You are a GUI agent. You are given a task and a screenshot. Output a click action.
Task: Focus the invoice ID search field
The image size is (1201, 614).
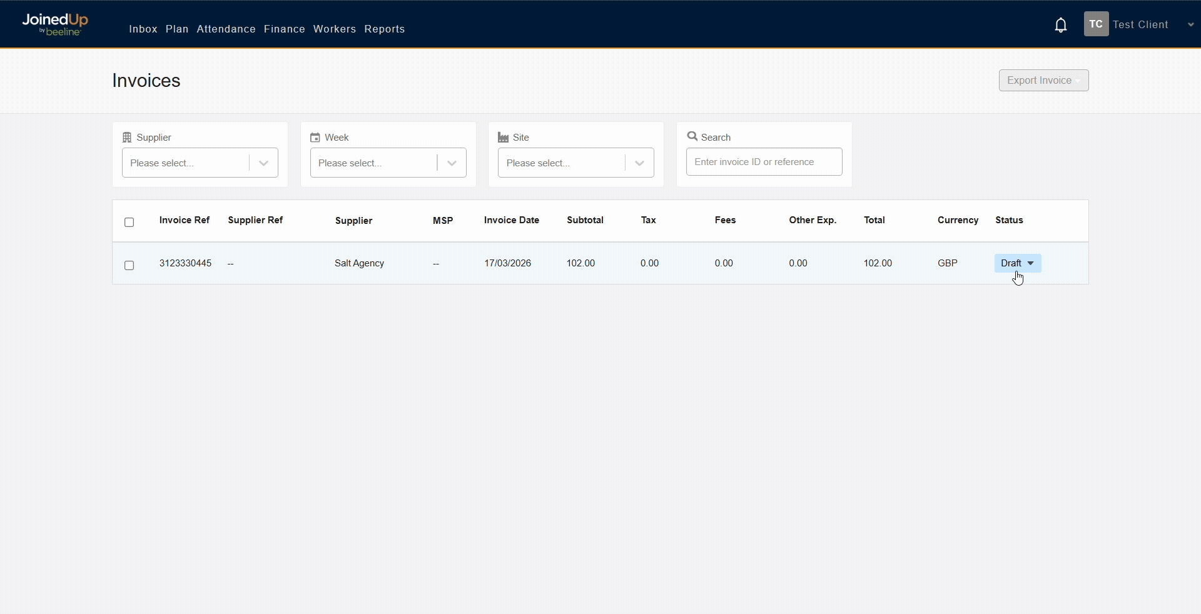click(764, 162)
